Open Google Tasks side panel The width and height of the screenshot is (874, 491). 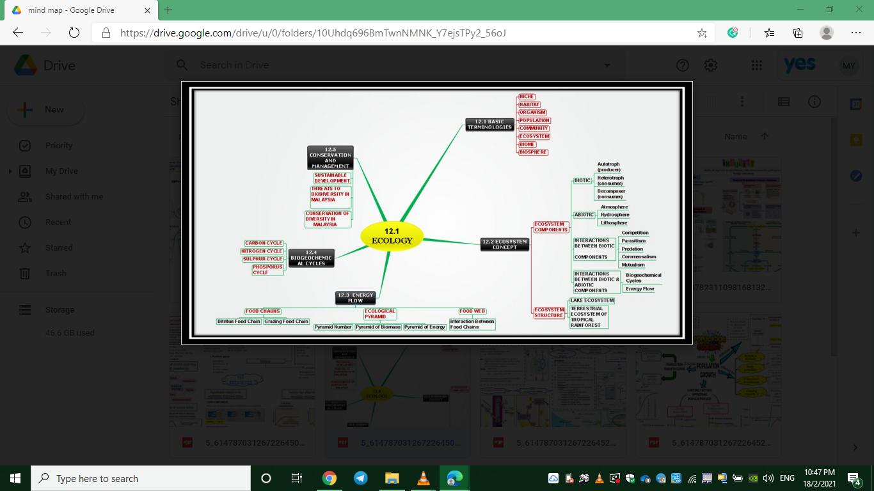click(x=856, y=175)
